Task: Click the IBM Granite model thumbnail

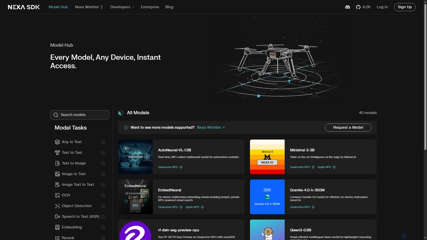Action: point(267,197)
